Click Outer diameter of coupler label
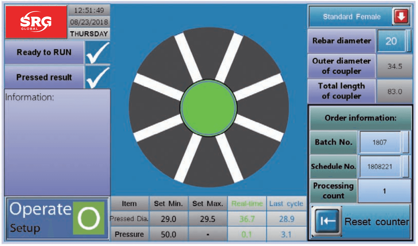This screenshot has height=246, width=418. pyautogui.click(x=342, y=66)
